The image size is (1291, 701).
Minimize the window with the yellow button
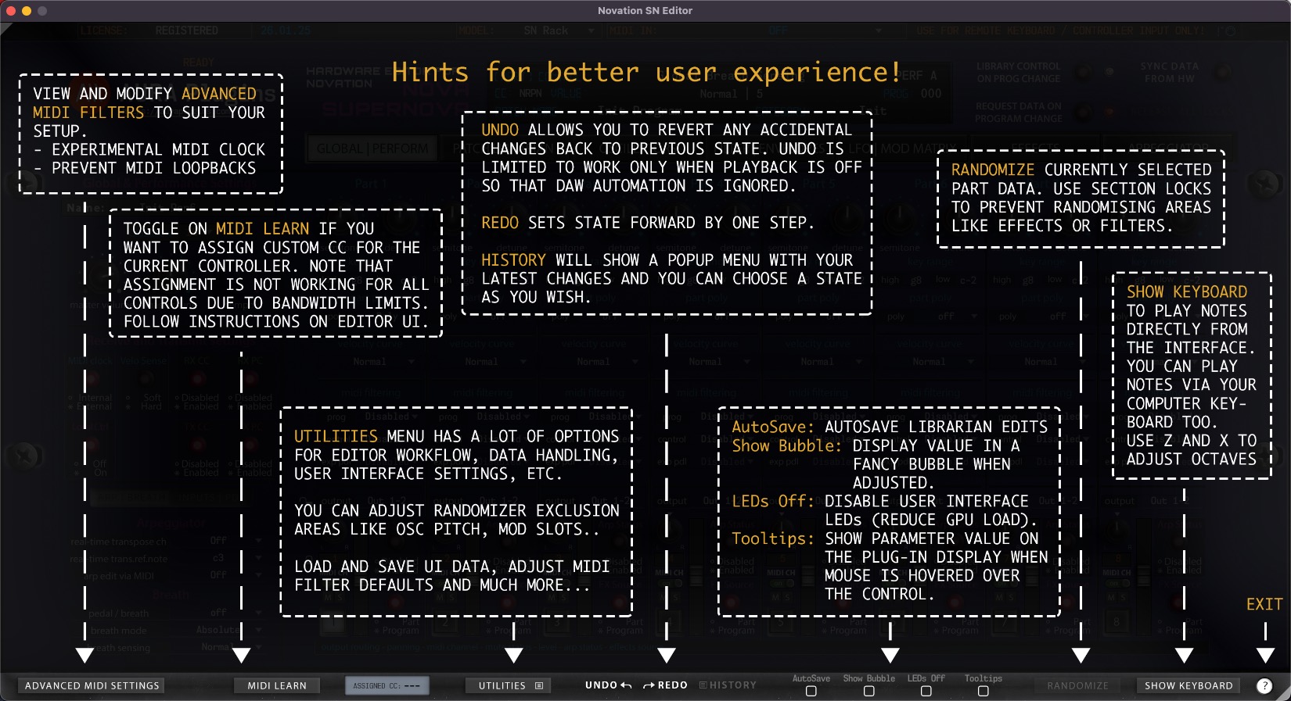(x=27, y=11)
